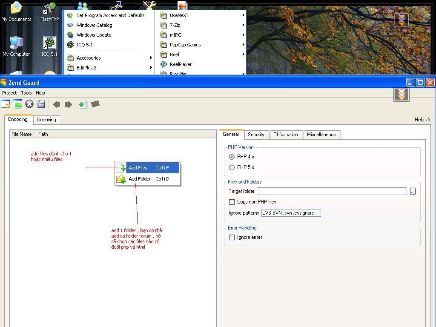Open the My Documents desktop icon
The width and height of the screenshot is (436, 327).
pyautogui.click(x=16, y=11)
